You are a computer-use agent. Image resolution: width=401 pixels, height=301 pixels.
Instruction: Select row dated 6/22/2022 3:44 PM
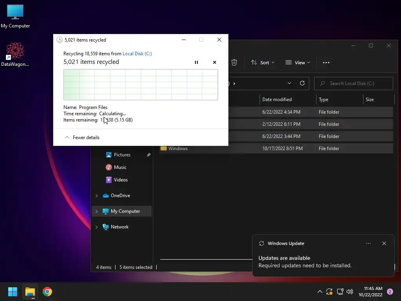(x=311, y=136)
